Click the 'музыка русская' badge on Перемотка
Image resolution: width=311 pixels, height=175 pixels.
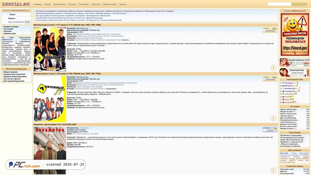(x=270, y=129)
